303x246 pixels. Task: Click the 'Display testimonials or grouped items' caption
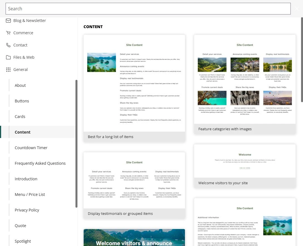(120, 213)
